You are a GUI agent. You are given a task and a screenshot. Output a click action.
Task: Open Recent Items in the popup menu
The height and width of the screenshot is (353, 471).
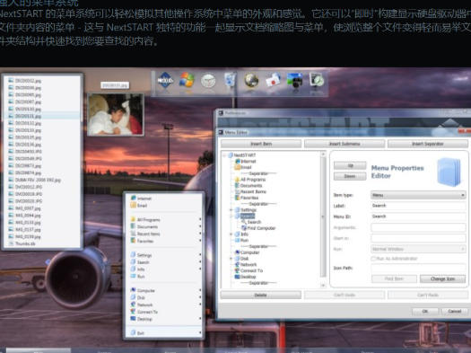point(164,234)
